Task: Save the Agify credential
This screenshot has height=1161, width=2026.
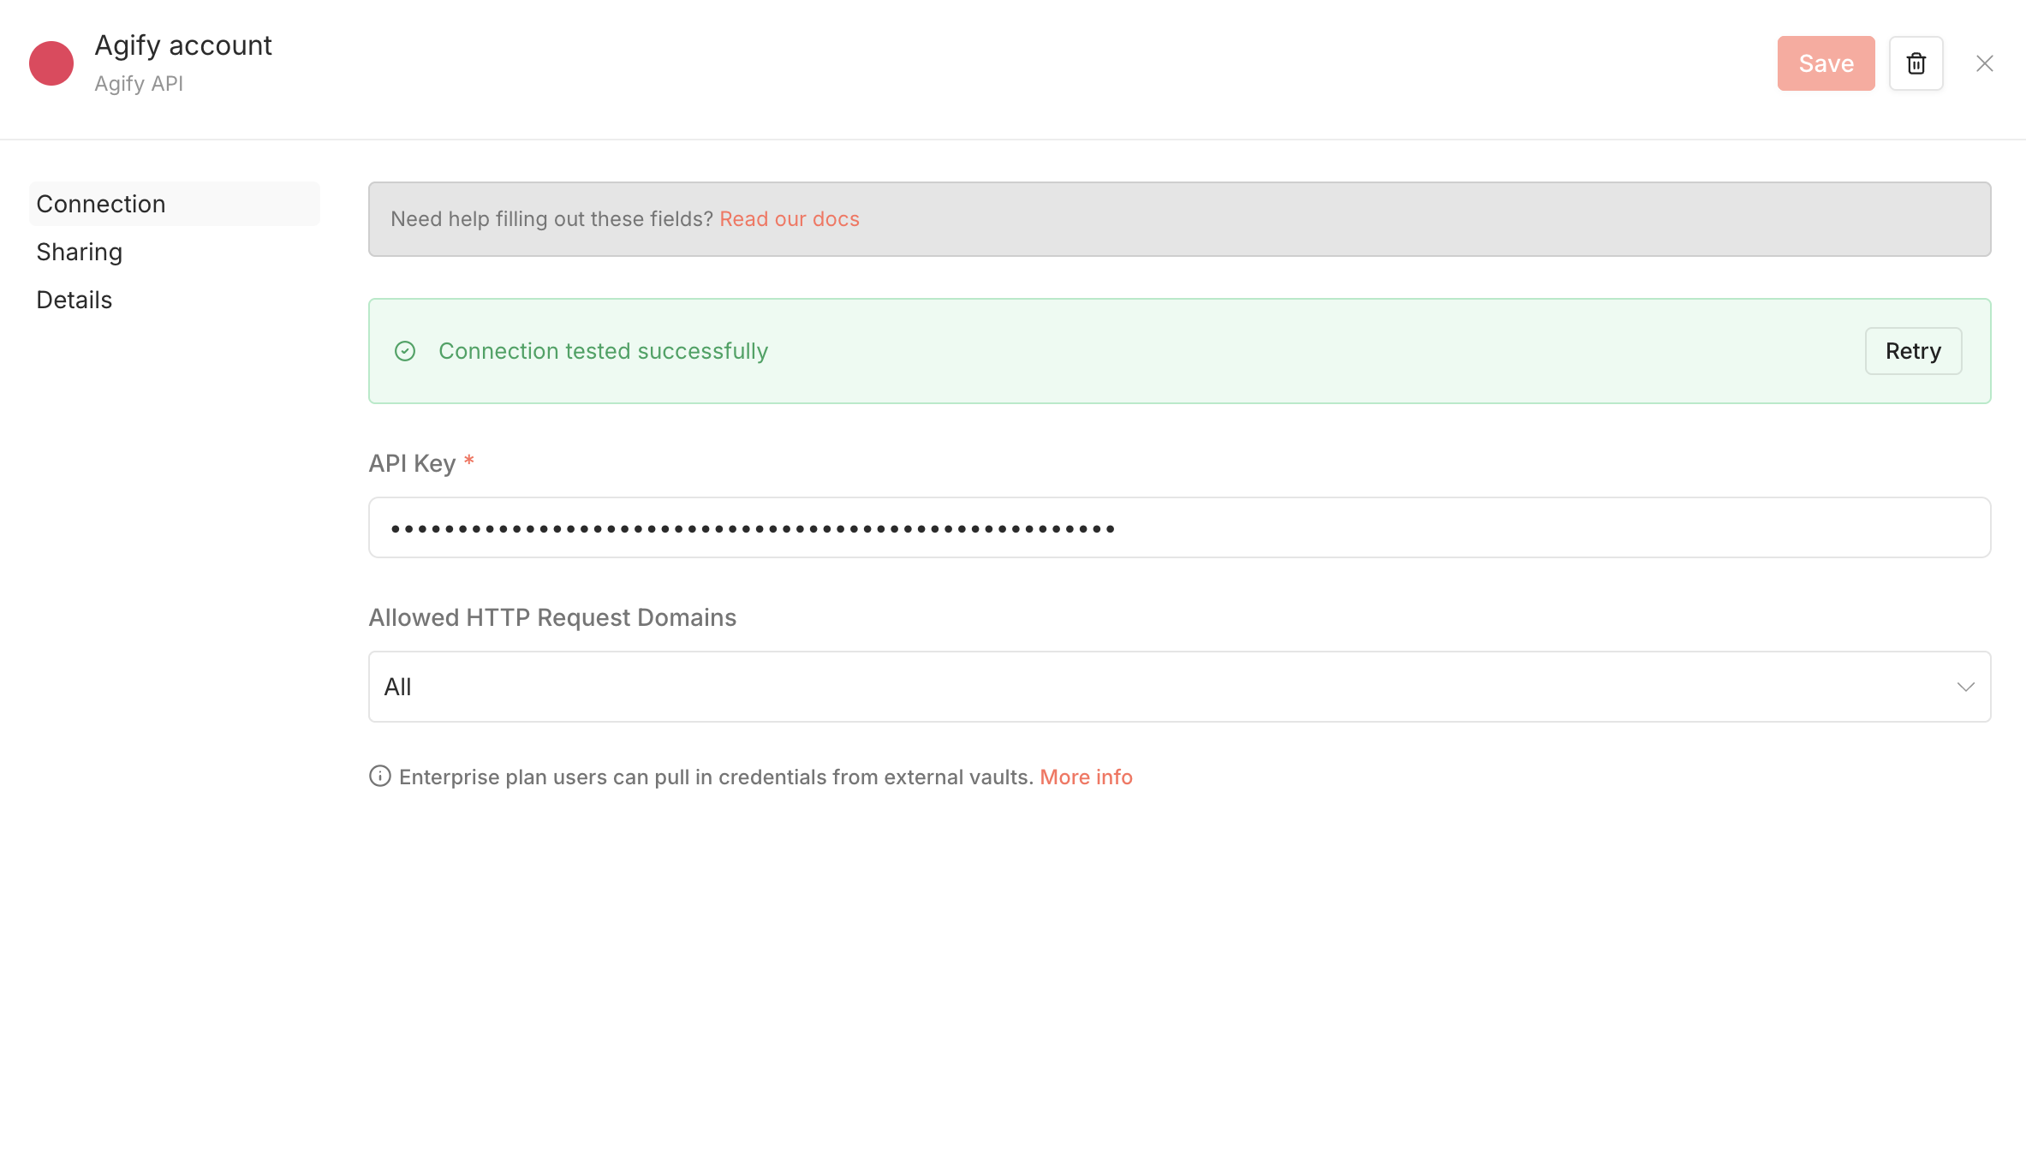Action: point(1826,63)
